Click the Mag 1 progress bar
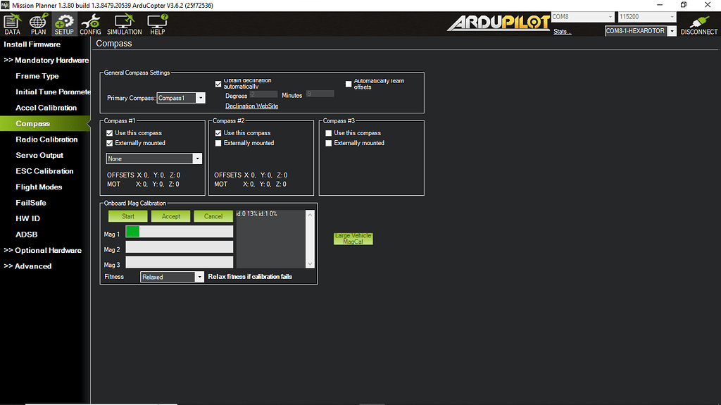Image resolution: width=721 pixels, height=405 pixels. (x=179, y=232)
